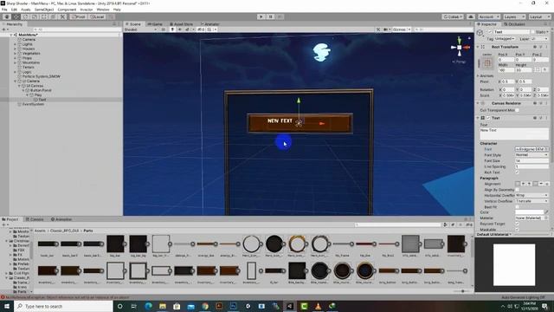This screenshot has height=312, width=554.
Task: Adjust the Project thumbnail size slider
Action: 461,291
